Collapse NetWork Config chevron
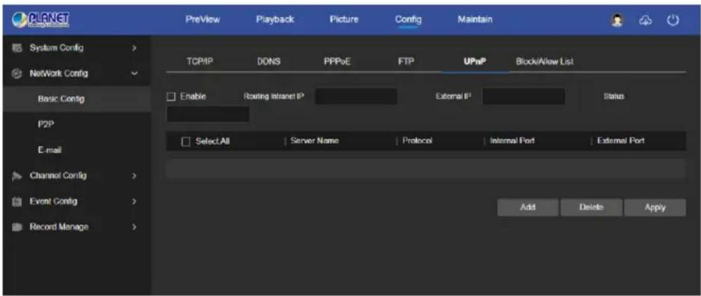 pos(135,73)
